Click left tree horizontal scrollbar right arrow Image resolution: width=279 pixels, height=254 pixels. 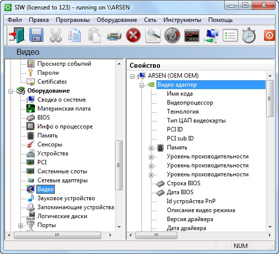pos(111,235)
